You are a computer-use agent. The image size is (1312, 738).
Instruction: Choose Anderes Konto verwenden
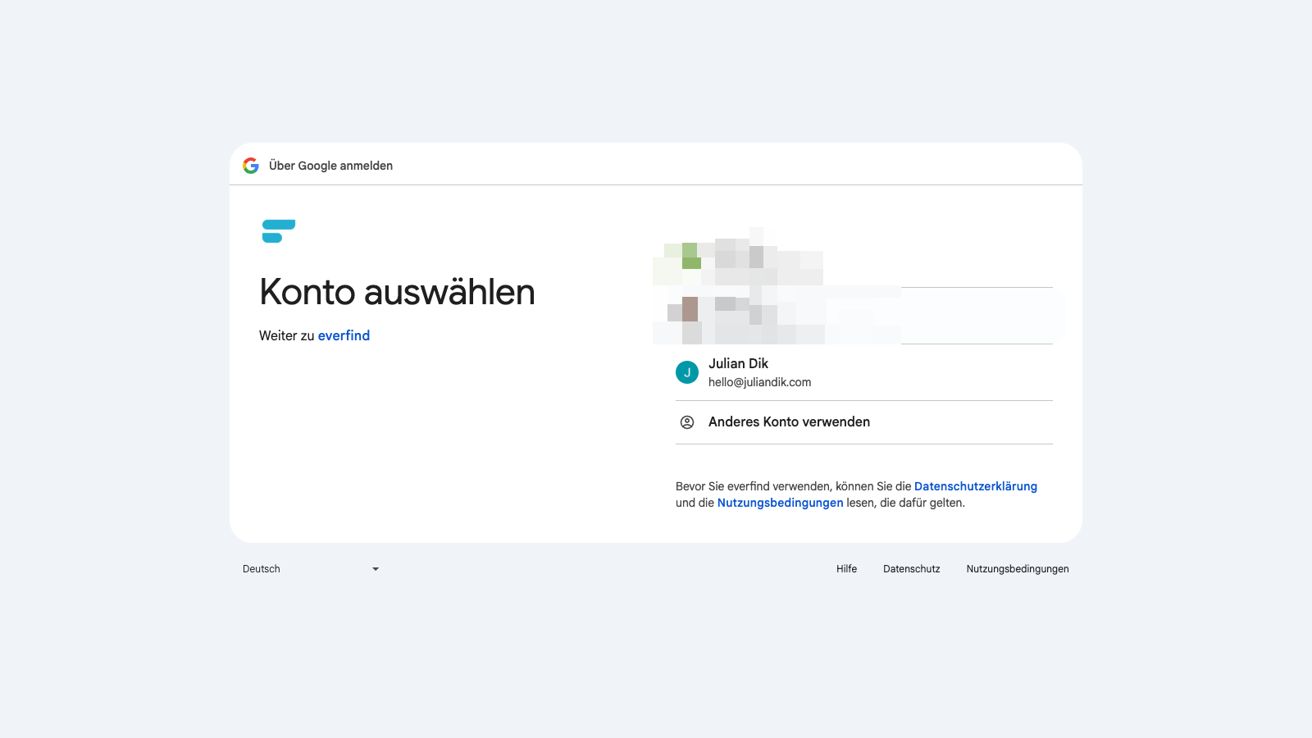click(x=864, y=422)
